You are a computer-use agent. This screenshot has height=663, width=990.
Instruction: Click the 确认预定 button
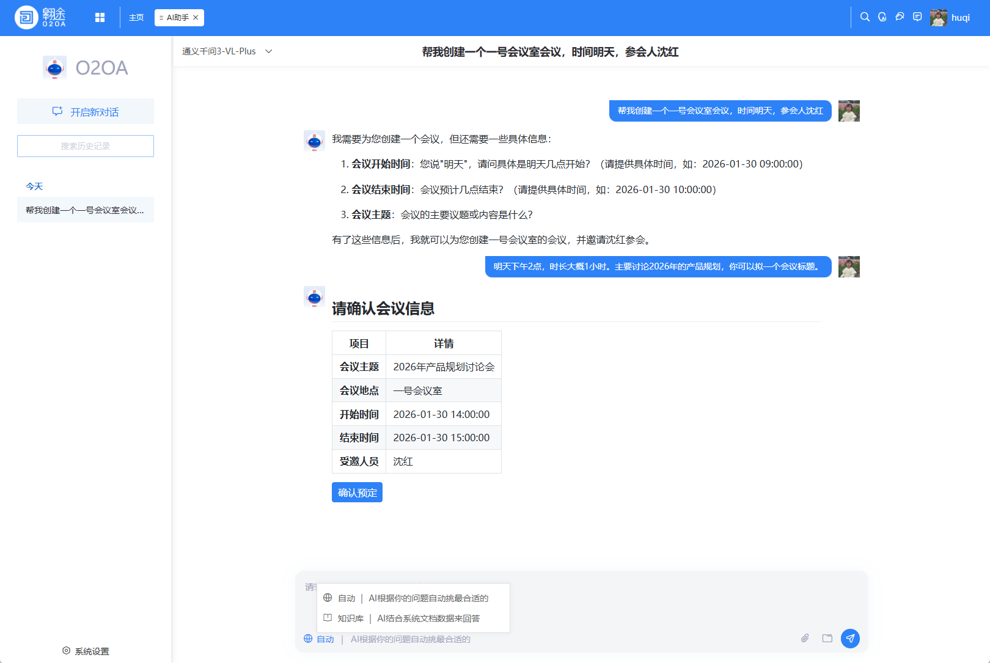[357, 493]
